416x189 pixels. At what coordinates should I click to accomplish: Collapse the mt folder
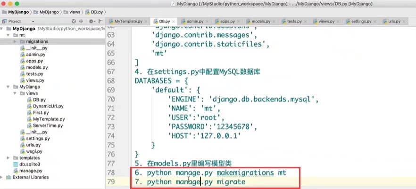pyautogui.click(x=8, y=35)
